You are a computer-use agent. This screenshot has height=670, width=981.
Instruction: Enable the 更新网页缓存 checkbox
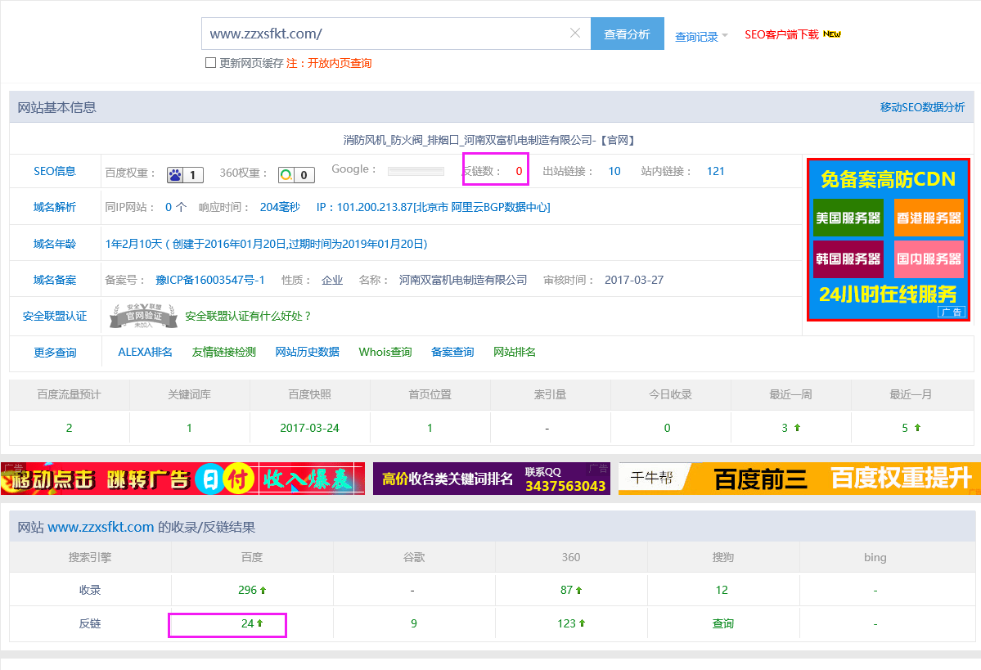[x=210, y=63]
